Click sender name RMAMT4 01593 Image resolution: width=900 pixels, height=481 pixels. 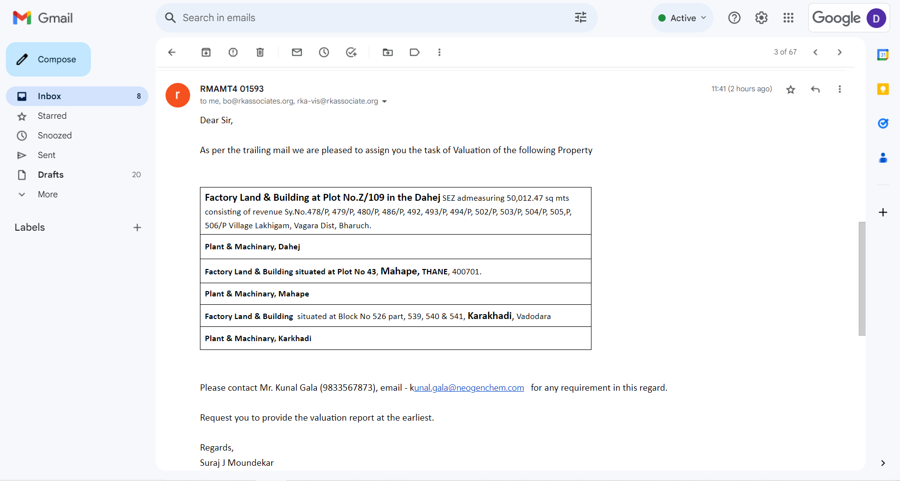click(232, 89)
